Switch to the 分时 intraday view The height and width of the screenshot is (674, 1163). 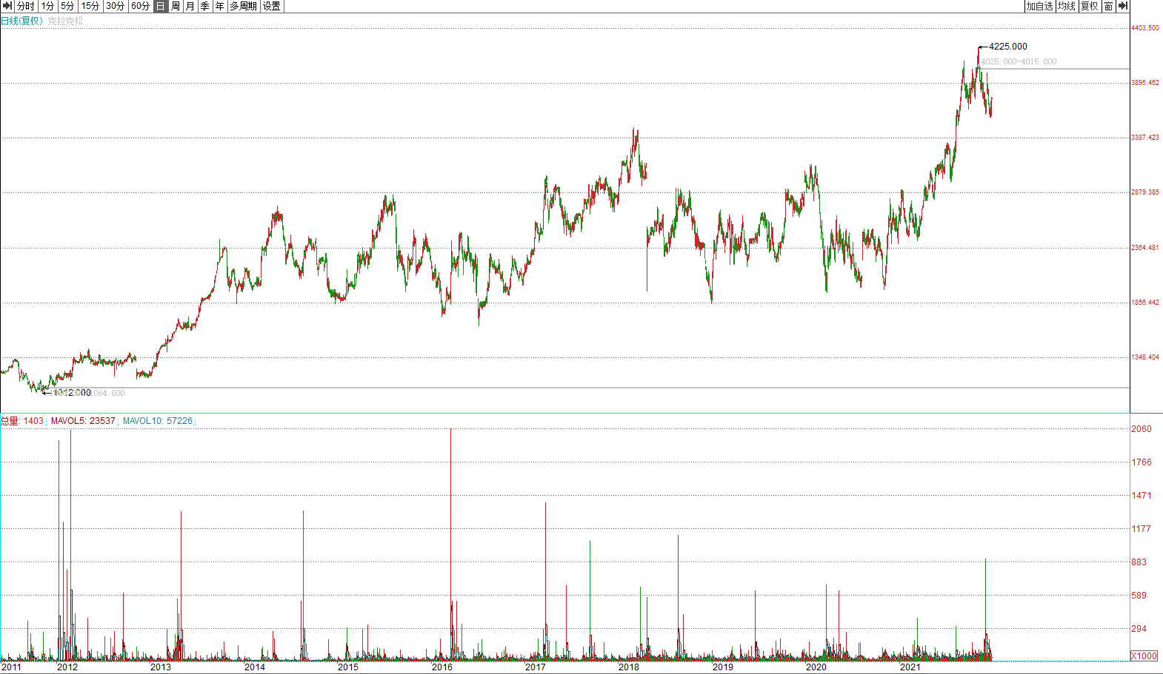click(x=26, y=6)
